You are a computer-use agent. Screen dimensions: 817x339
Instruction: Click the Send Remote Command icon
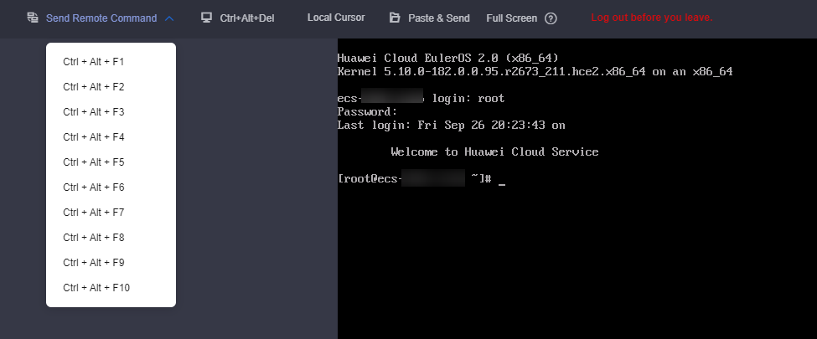(x=33, y=18)
